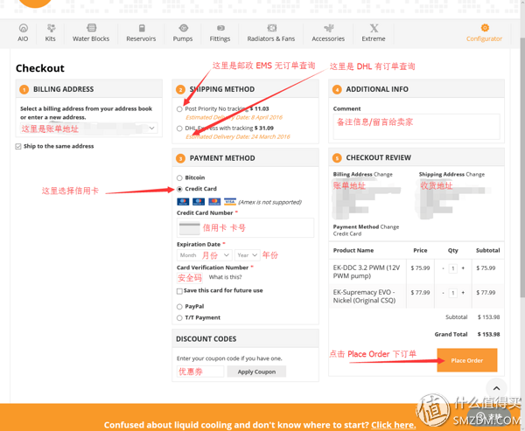The height and width of the screenshot is (431, 525).
Task: Open the Radiators & Fans category icon
Action: tap(271, 28)
